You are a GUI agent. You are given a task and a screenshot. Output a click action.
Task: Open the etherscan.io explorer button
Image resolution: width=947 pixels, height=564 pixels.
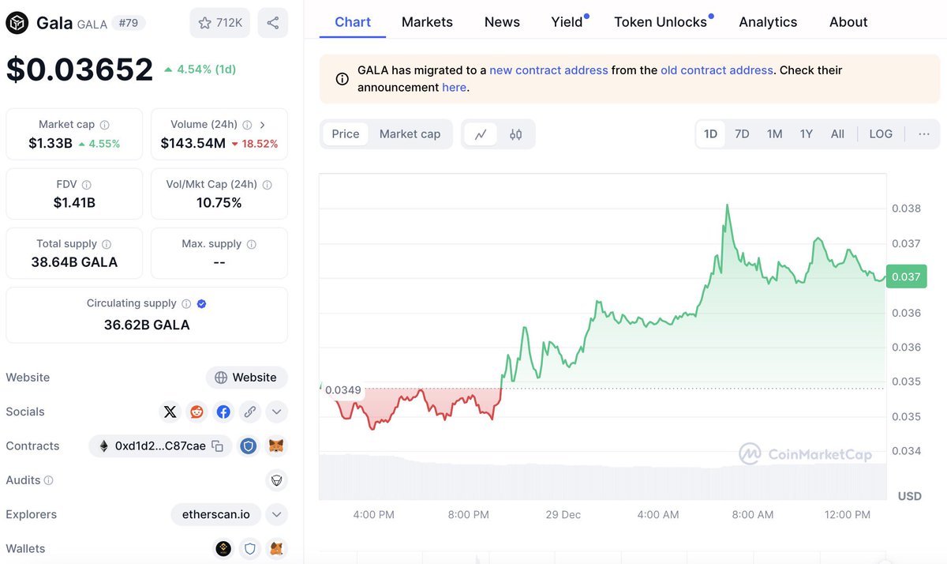pyautogui.click(x=217, y=514)
